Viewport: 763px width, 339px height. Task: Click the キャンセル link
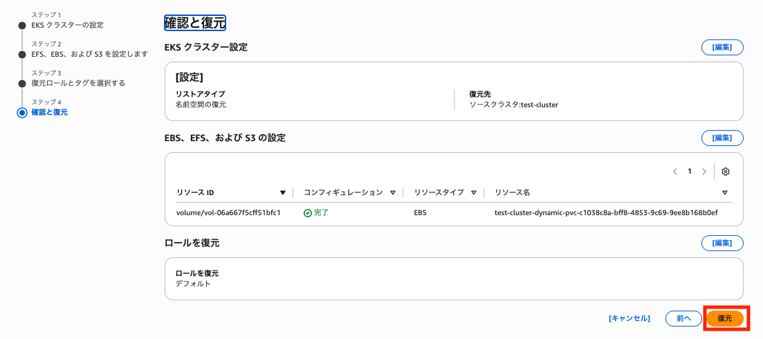[629, 318]
